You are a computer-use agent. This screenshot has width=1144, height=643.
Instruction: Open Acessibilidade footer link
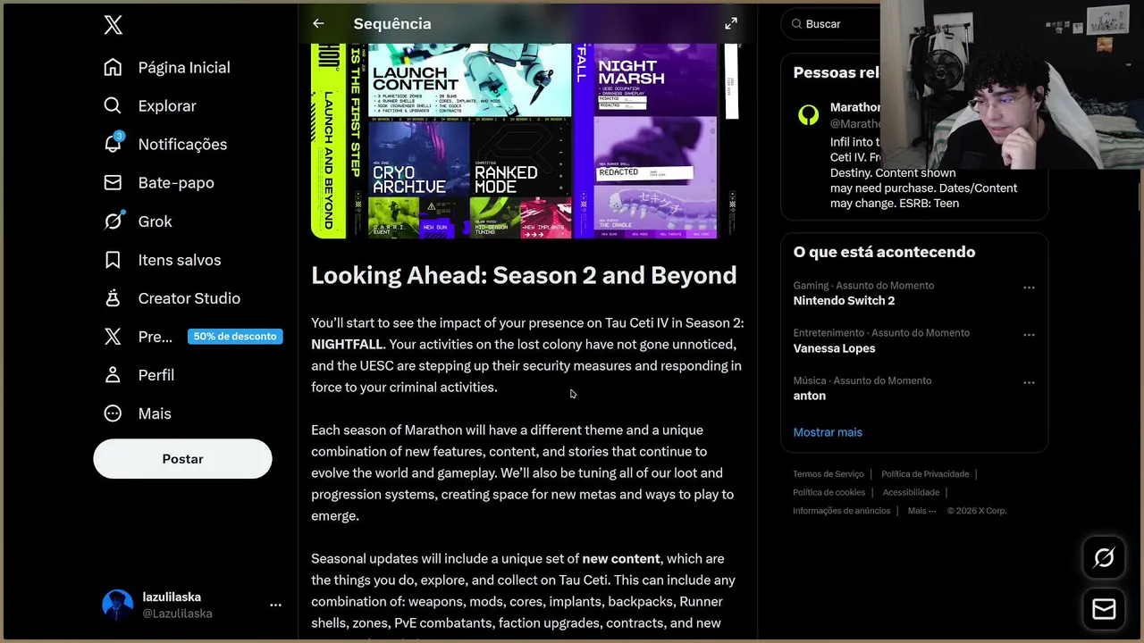(911, 492)
